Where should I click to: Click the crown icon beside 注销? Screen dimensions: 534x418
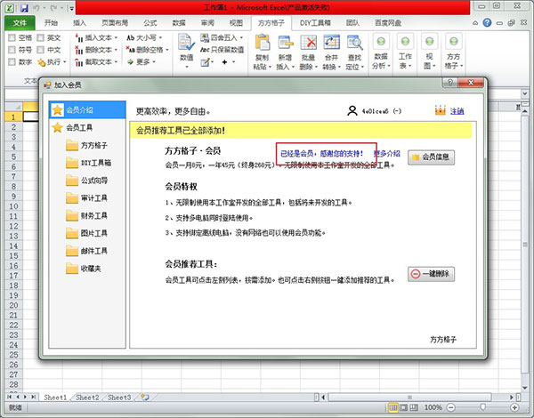pyautogui.click(x=441, y=110)
